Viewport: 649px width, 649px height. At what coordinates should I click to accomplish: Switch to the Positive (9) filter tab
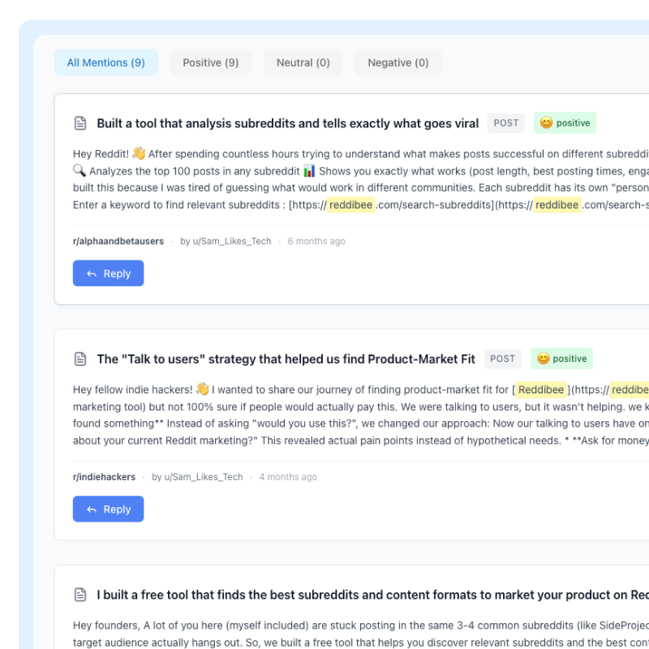[211, 62]
